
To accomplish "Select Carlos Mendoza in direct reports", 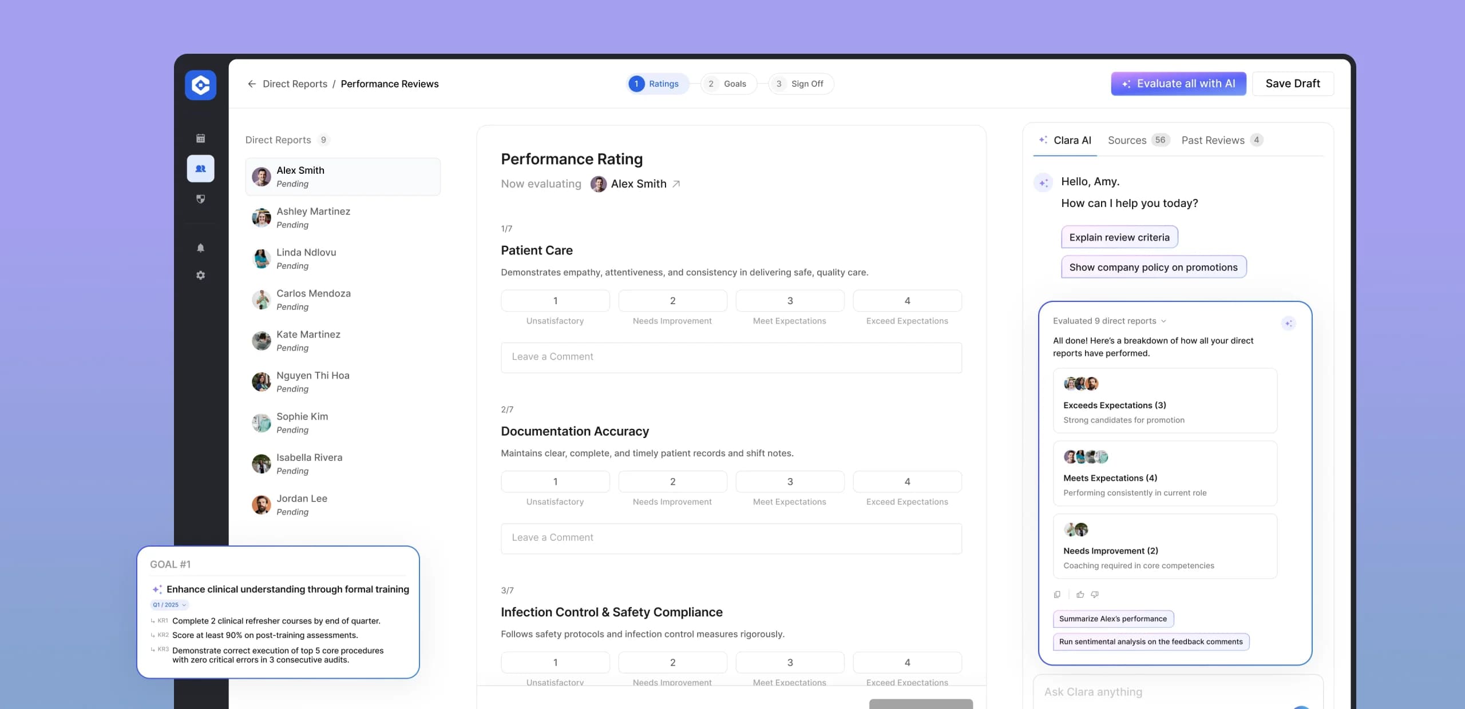I will click(343, 300).
